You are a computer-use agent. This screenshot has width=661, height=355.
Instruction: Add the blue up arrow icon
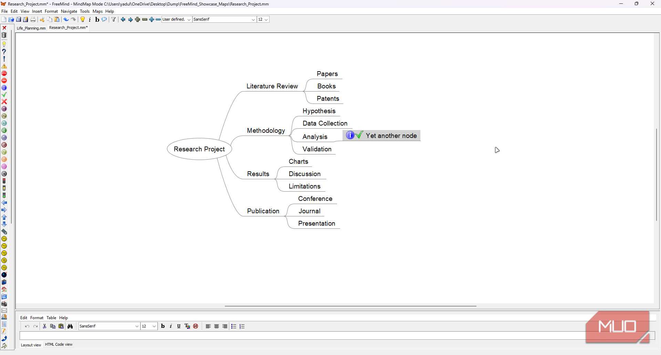(x=4, y=217)
